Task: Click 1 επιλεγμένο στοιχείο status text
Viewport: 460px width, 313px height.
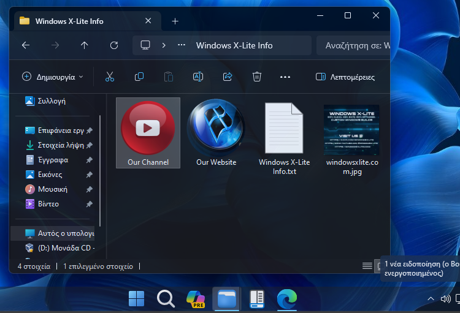Action: pyautogui.click(x=98, y=266)
